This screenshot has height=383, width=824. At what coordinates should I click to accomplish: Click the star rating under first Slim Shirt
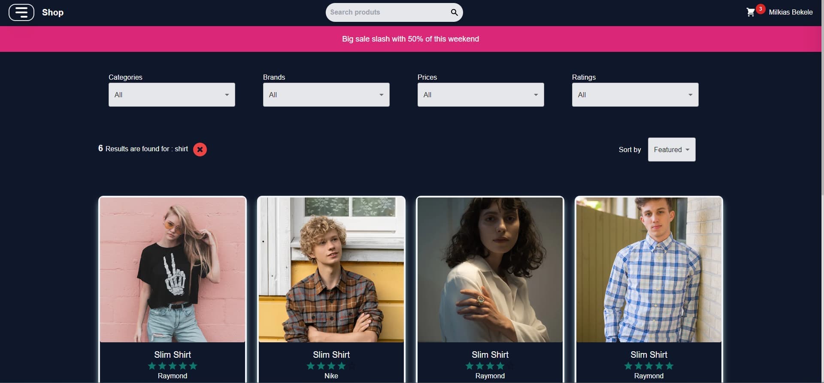(173, 366)
